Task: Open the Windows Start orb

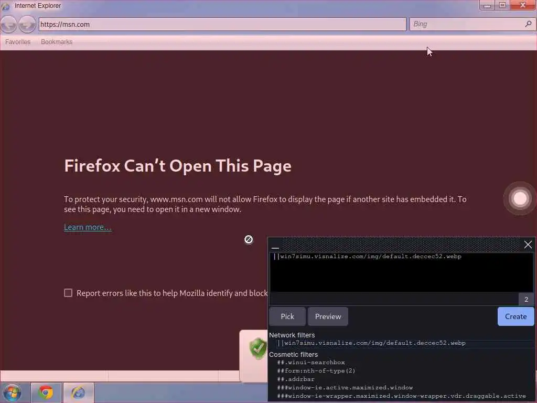Action: pos(12,393)
